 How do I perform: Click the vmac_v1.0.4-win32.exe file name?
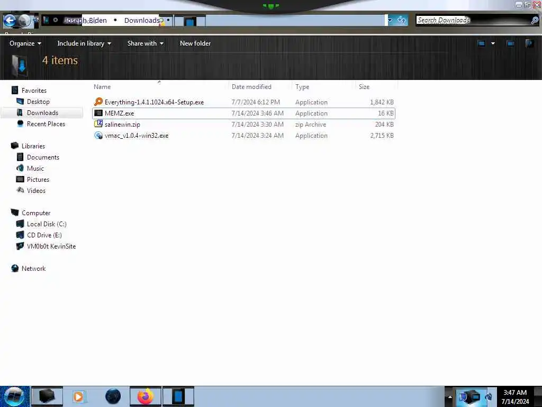[x=137, y=136]
